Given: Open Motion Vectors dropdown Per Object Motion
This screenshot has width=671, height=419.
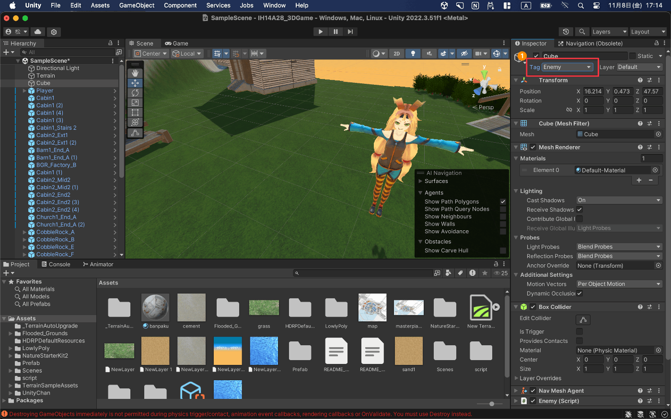Looking at the screenshot, I should [619, 284].
